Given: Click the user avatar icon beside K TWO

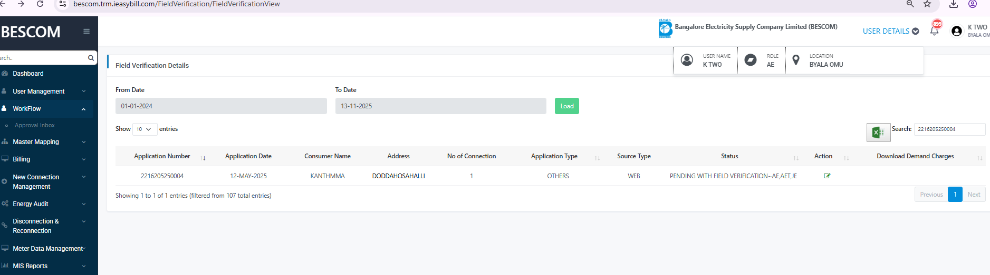Looking at the screenshot, I should [957, 31].
